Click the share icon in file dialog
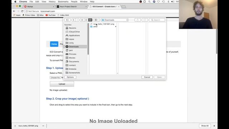 [x=137, y=20]
